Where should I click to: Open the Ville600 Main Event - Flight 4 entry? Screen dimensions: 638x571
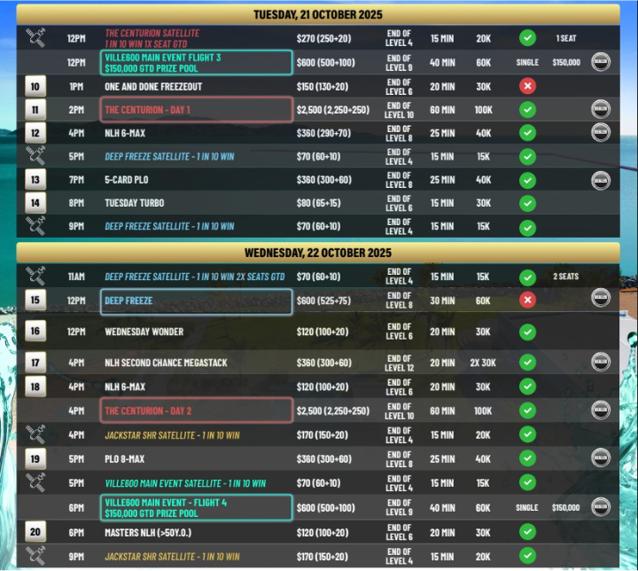(x=196, y=507)
